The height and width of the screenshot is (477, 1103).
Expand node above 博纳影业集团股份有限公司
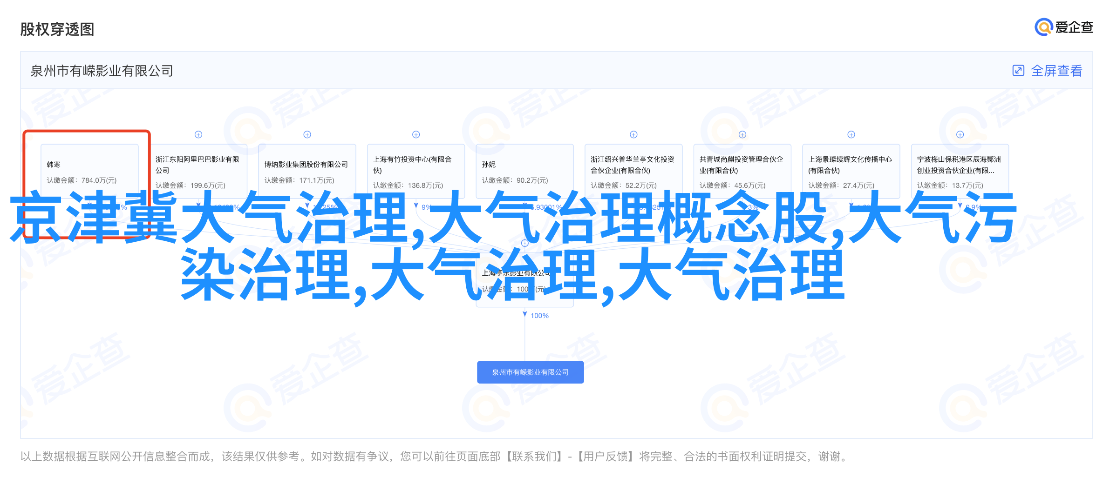tap(307, 134)
